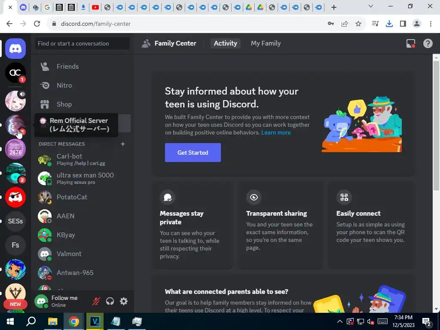Click the Messages stay private chat icon
The width and height of the screenshot is (440, 330).
168,197
